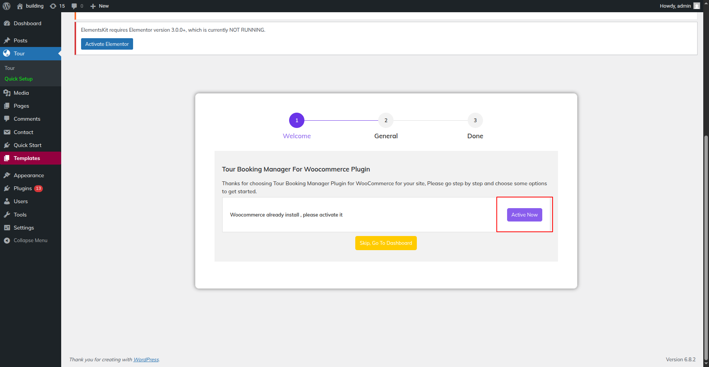
Task: Click the updates icon showing 15
Action: (53, 6)
